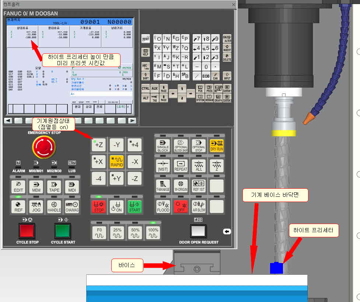Screen dimensions: 360x302
Task: Toggle SINGLE BLOCK
Action: point(163,146)
